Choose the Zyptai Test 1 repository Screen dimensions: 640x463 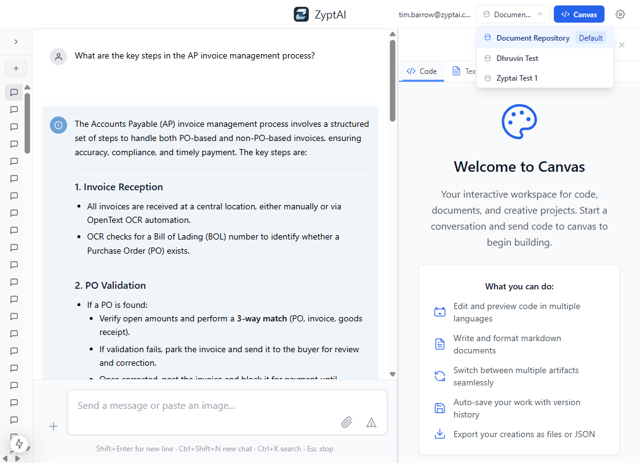545,78
